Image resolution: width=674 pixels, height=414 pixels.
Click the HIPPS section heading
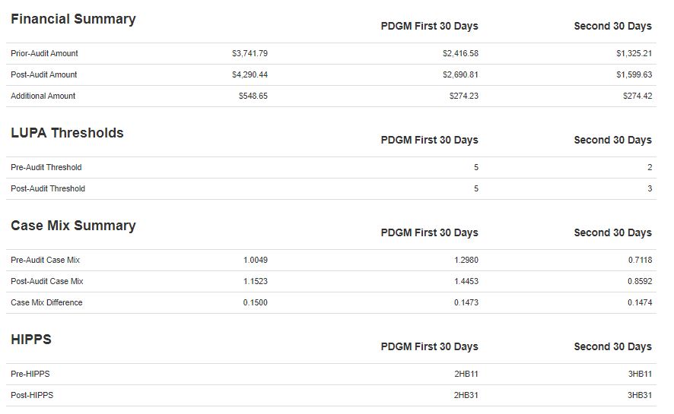click(x=31, y=340)
